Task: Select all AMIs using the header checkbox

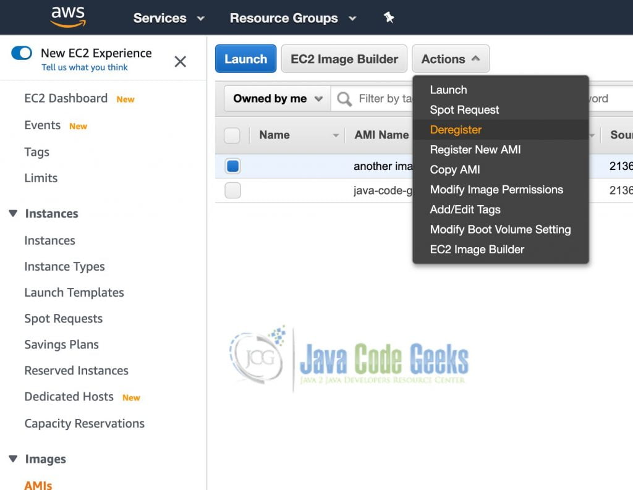Action: [232, 135]
